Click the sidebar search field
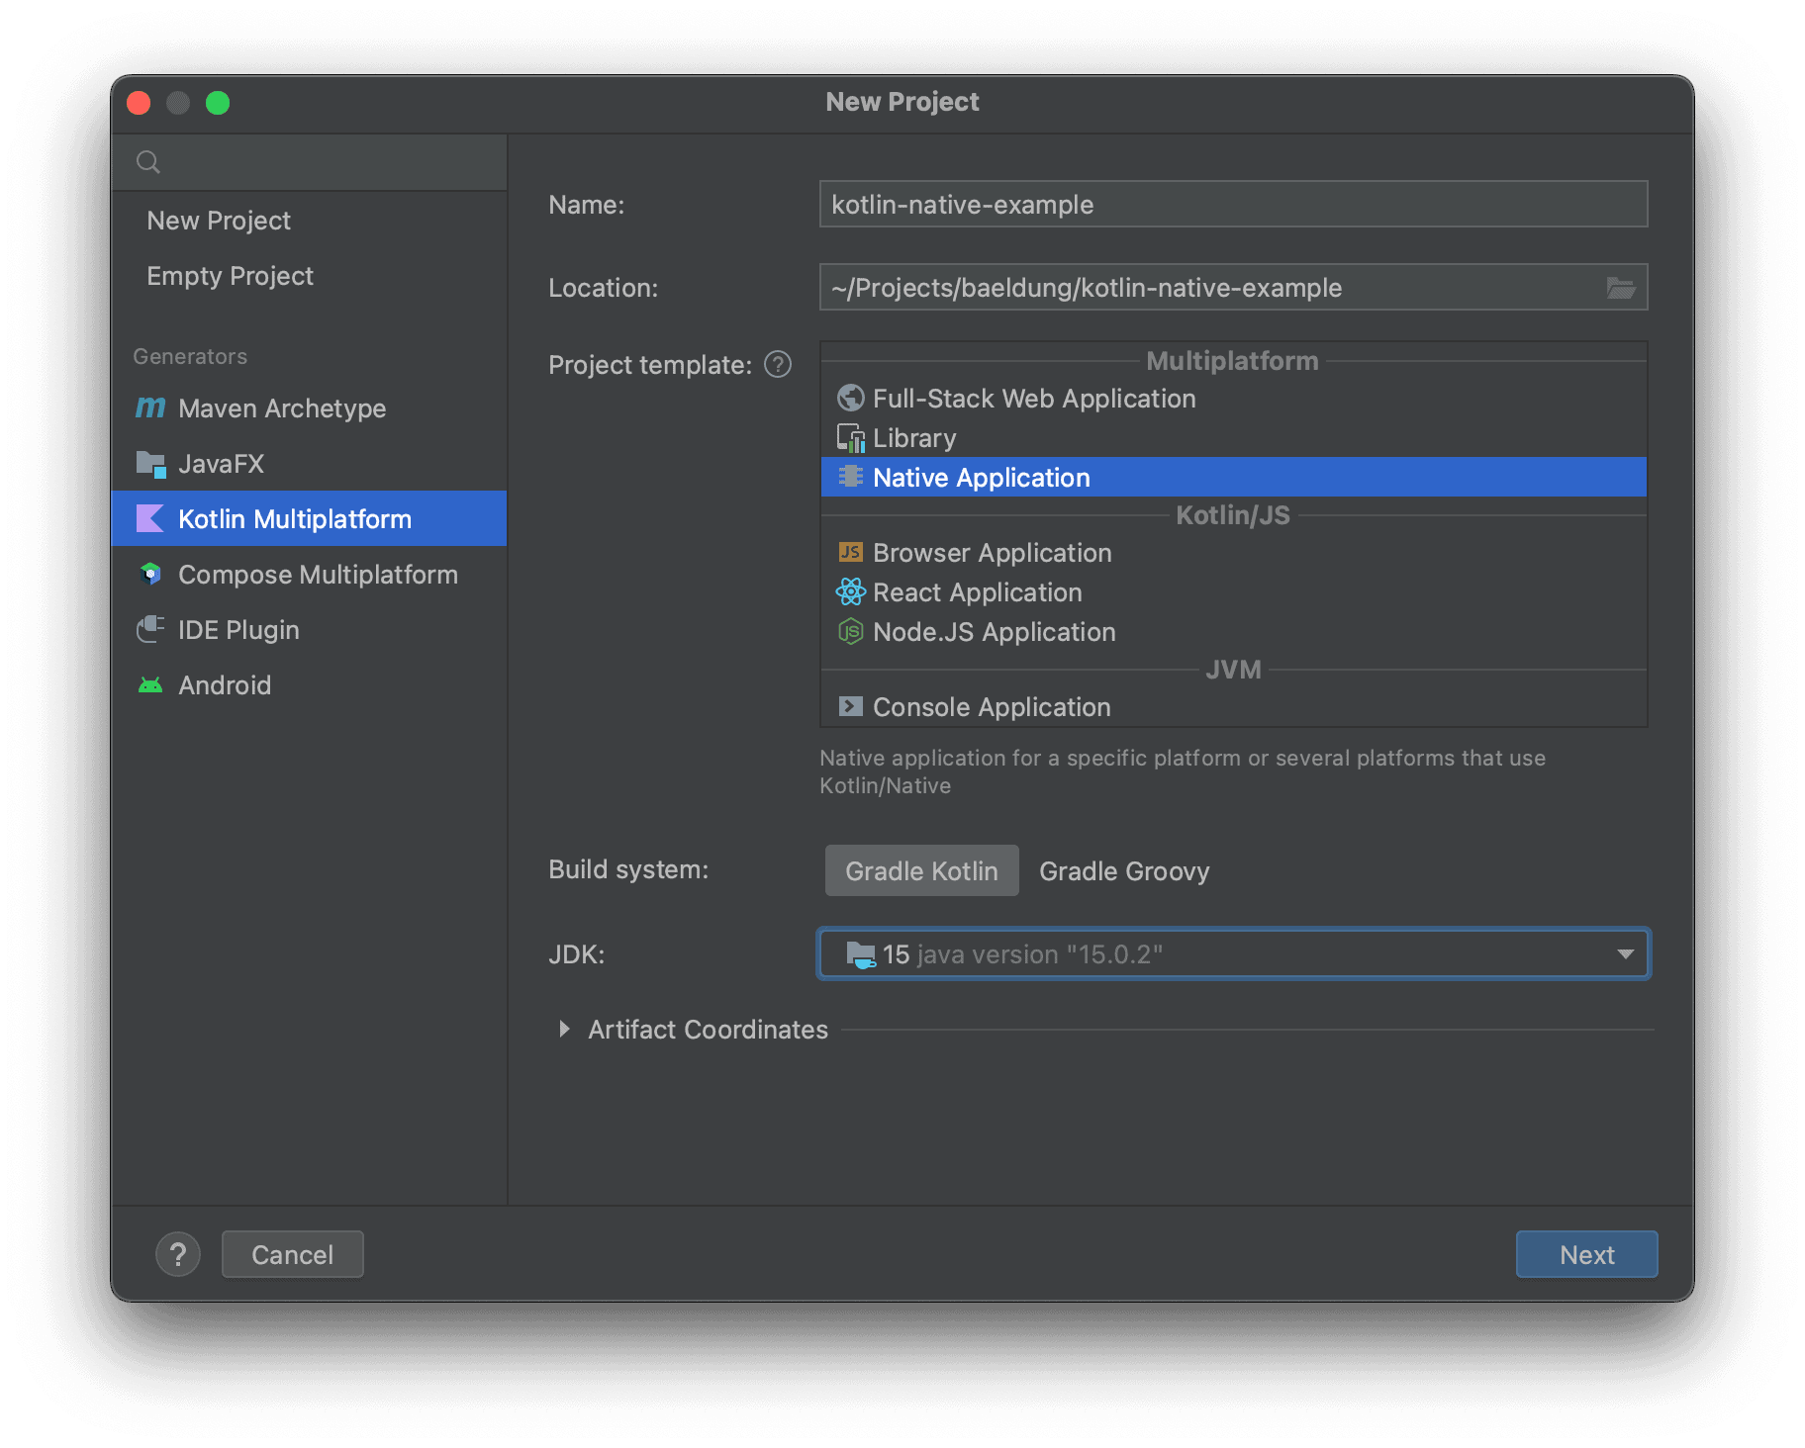This screenshot has height=1448, width=1805. 309,162
